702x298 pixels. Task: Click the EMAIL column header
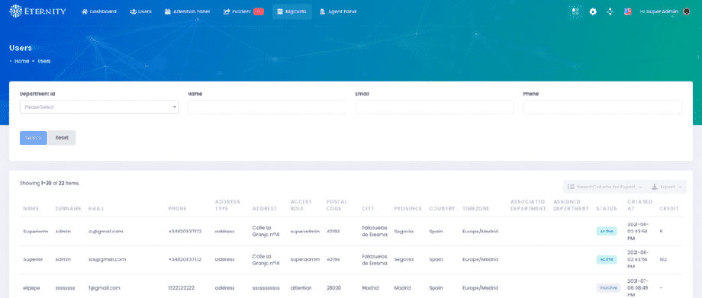[x=96, y=209]
